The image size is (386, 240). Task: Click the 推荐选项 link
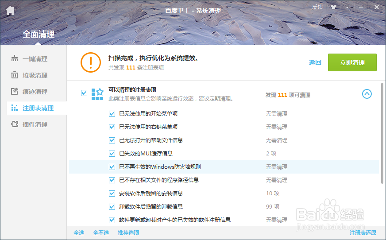pos(128,232)
